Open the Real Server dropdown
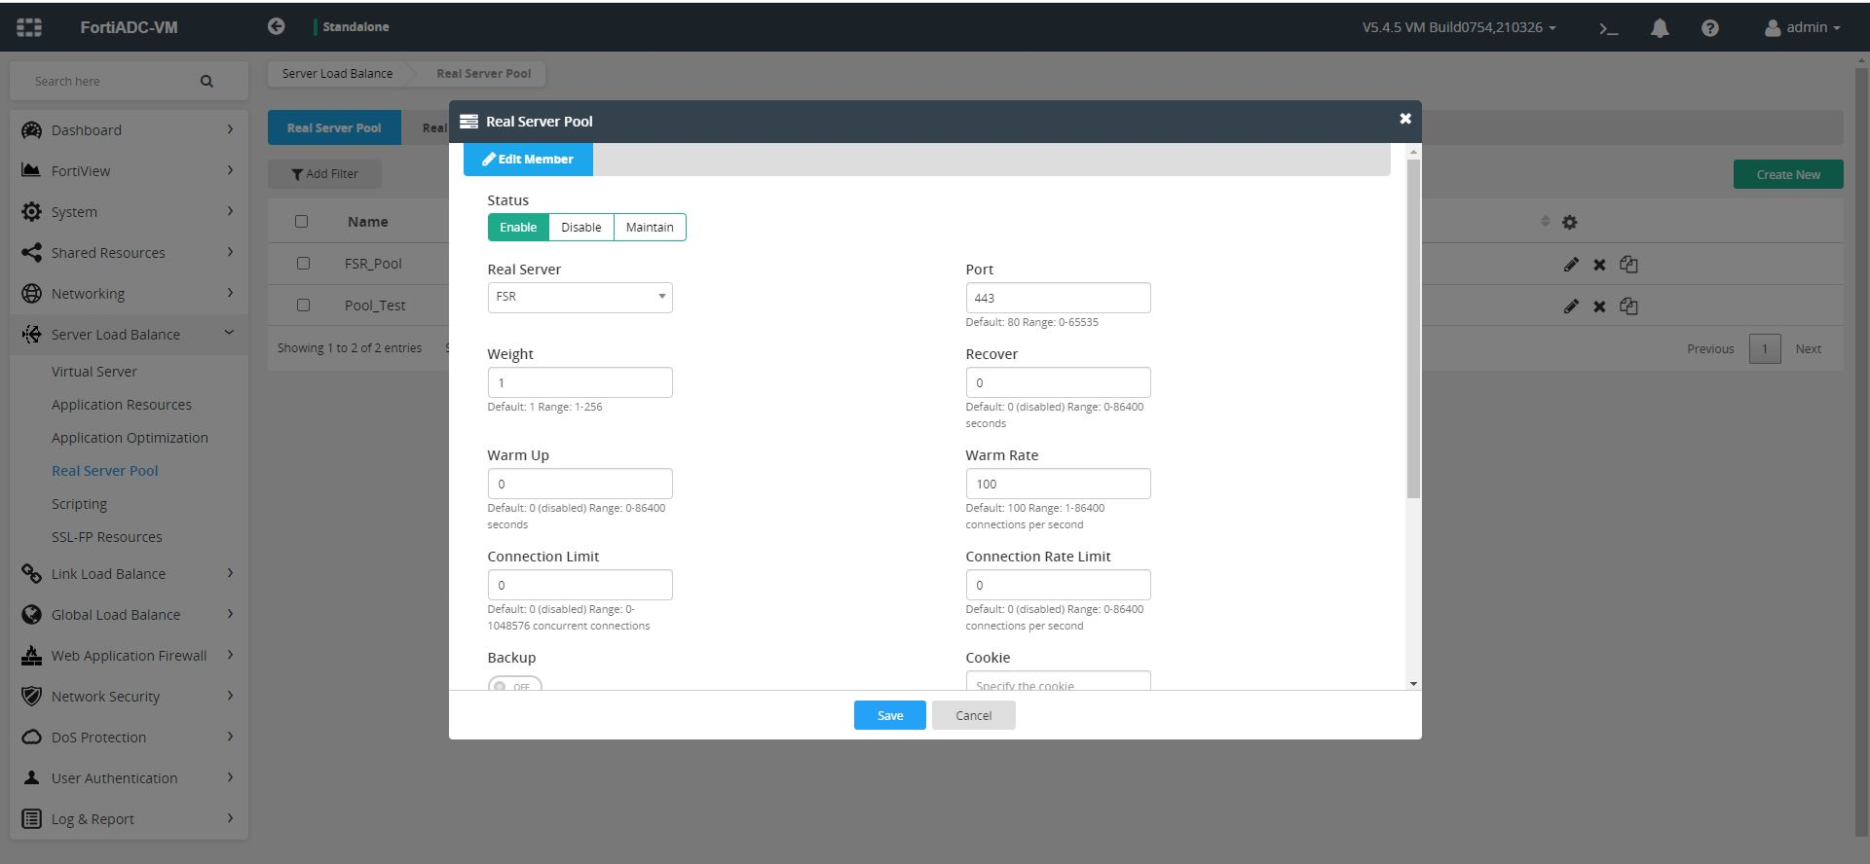 tap(580, 297)
